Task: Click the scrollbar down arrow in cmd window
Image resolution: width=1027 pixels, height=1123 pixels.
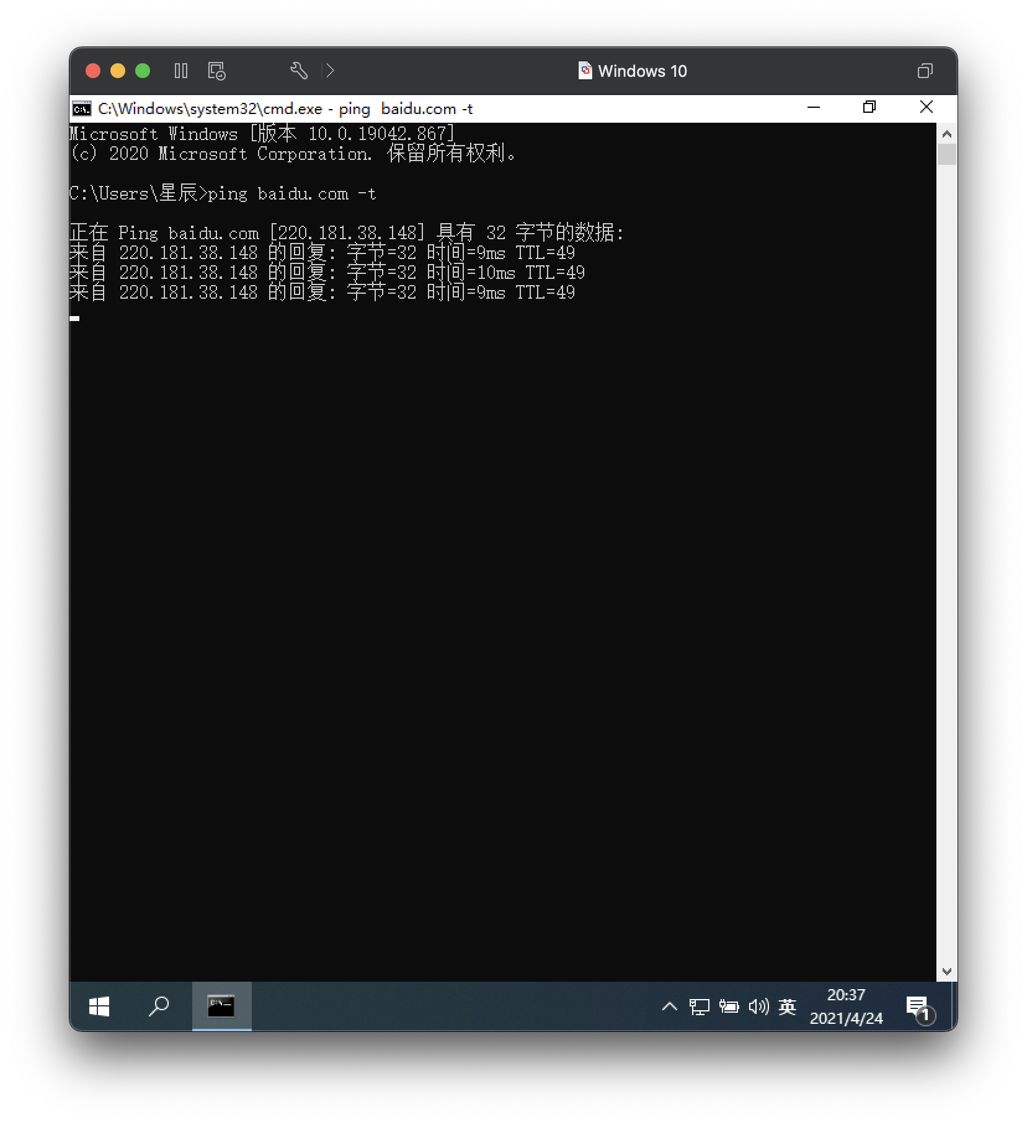Action: click(947, 971)
